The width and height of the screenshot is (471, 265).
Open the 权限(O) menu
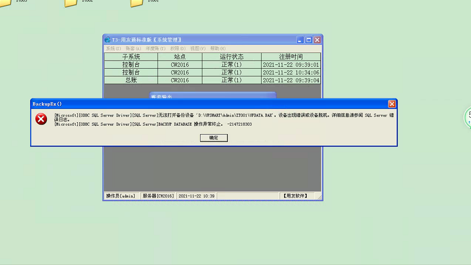point(178,48)
